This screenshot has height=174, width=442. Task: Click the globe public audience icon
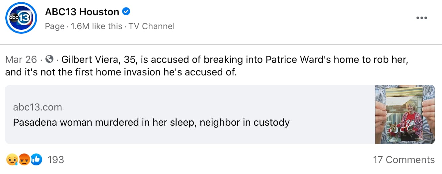(x=49, y=60)
